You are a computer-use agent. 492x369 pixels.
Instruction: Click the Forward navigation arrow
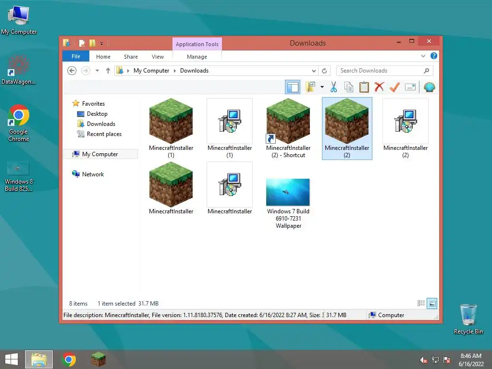coord(86,71)
